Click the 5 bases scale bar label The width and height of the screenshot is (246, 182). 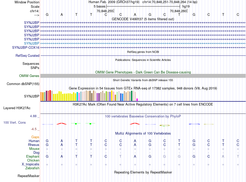pyautogui.click(x=100, y=6)
